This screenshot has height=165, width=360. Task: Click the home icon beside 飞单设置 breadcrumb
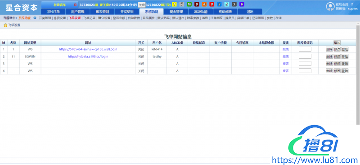pos(5,25)
